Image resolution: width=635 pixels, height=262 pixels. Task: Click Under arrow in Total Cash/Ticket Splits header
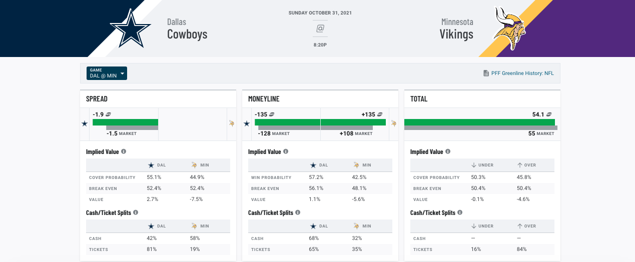pyautogui.click(x=473, y=226)
